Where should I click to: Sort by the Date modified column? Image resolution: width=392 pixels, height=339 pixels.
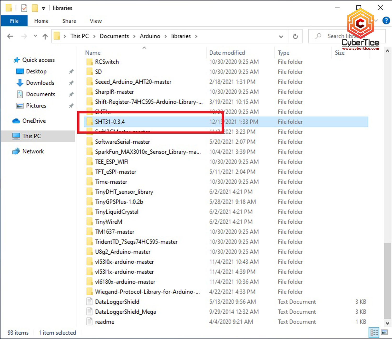point(227,53)
